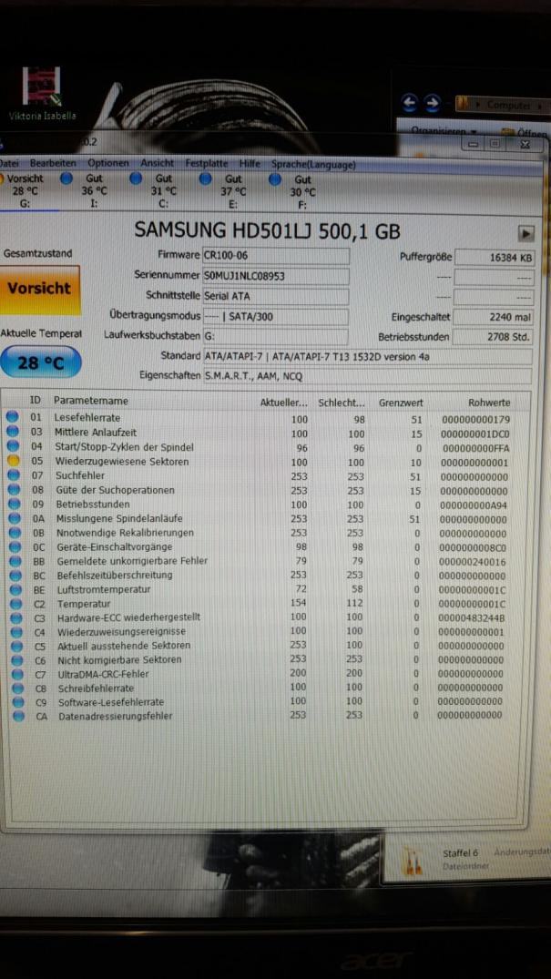The height and width of the screenshot is (979, 551).
Task: Click the next-disk arrow button
Action: click(526, 233)
